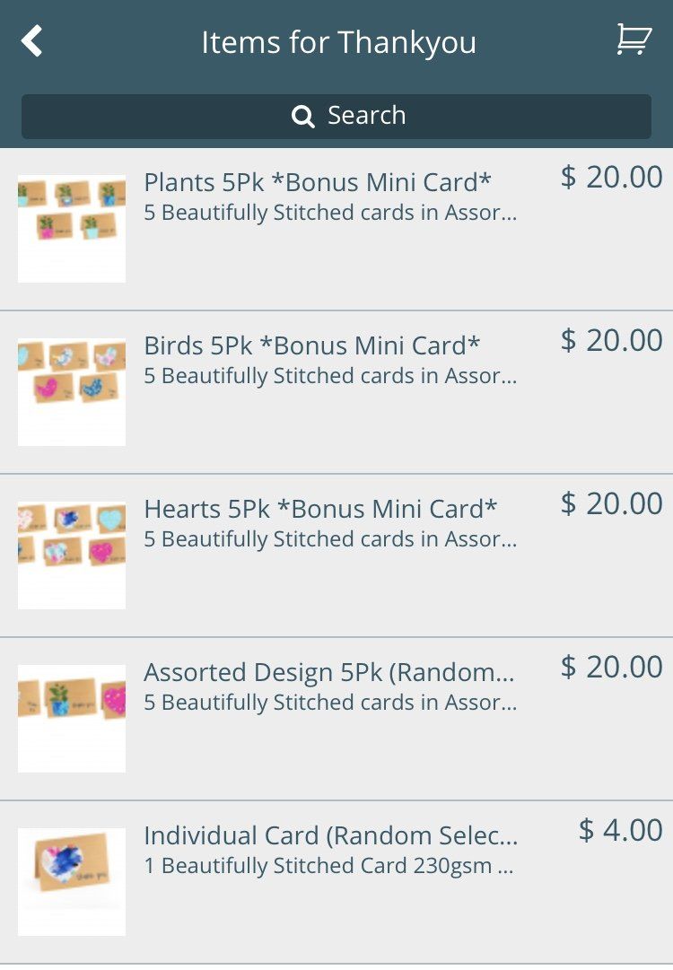Screen dimensions: 673x970
Task: View the Birds 5Pk product image
Action: click(71, 389)
